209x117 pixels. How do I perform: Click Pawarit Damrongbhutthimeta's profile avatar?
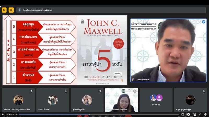coord(18,100)
